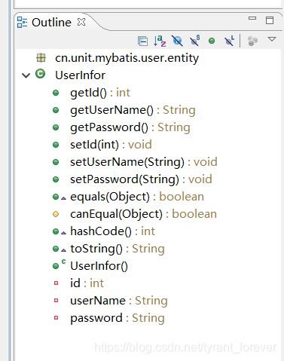Image resolution: width=284 pixels, height=361 pixels.
Task: Select field userName : String
Action: [x=119, y=301]
